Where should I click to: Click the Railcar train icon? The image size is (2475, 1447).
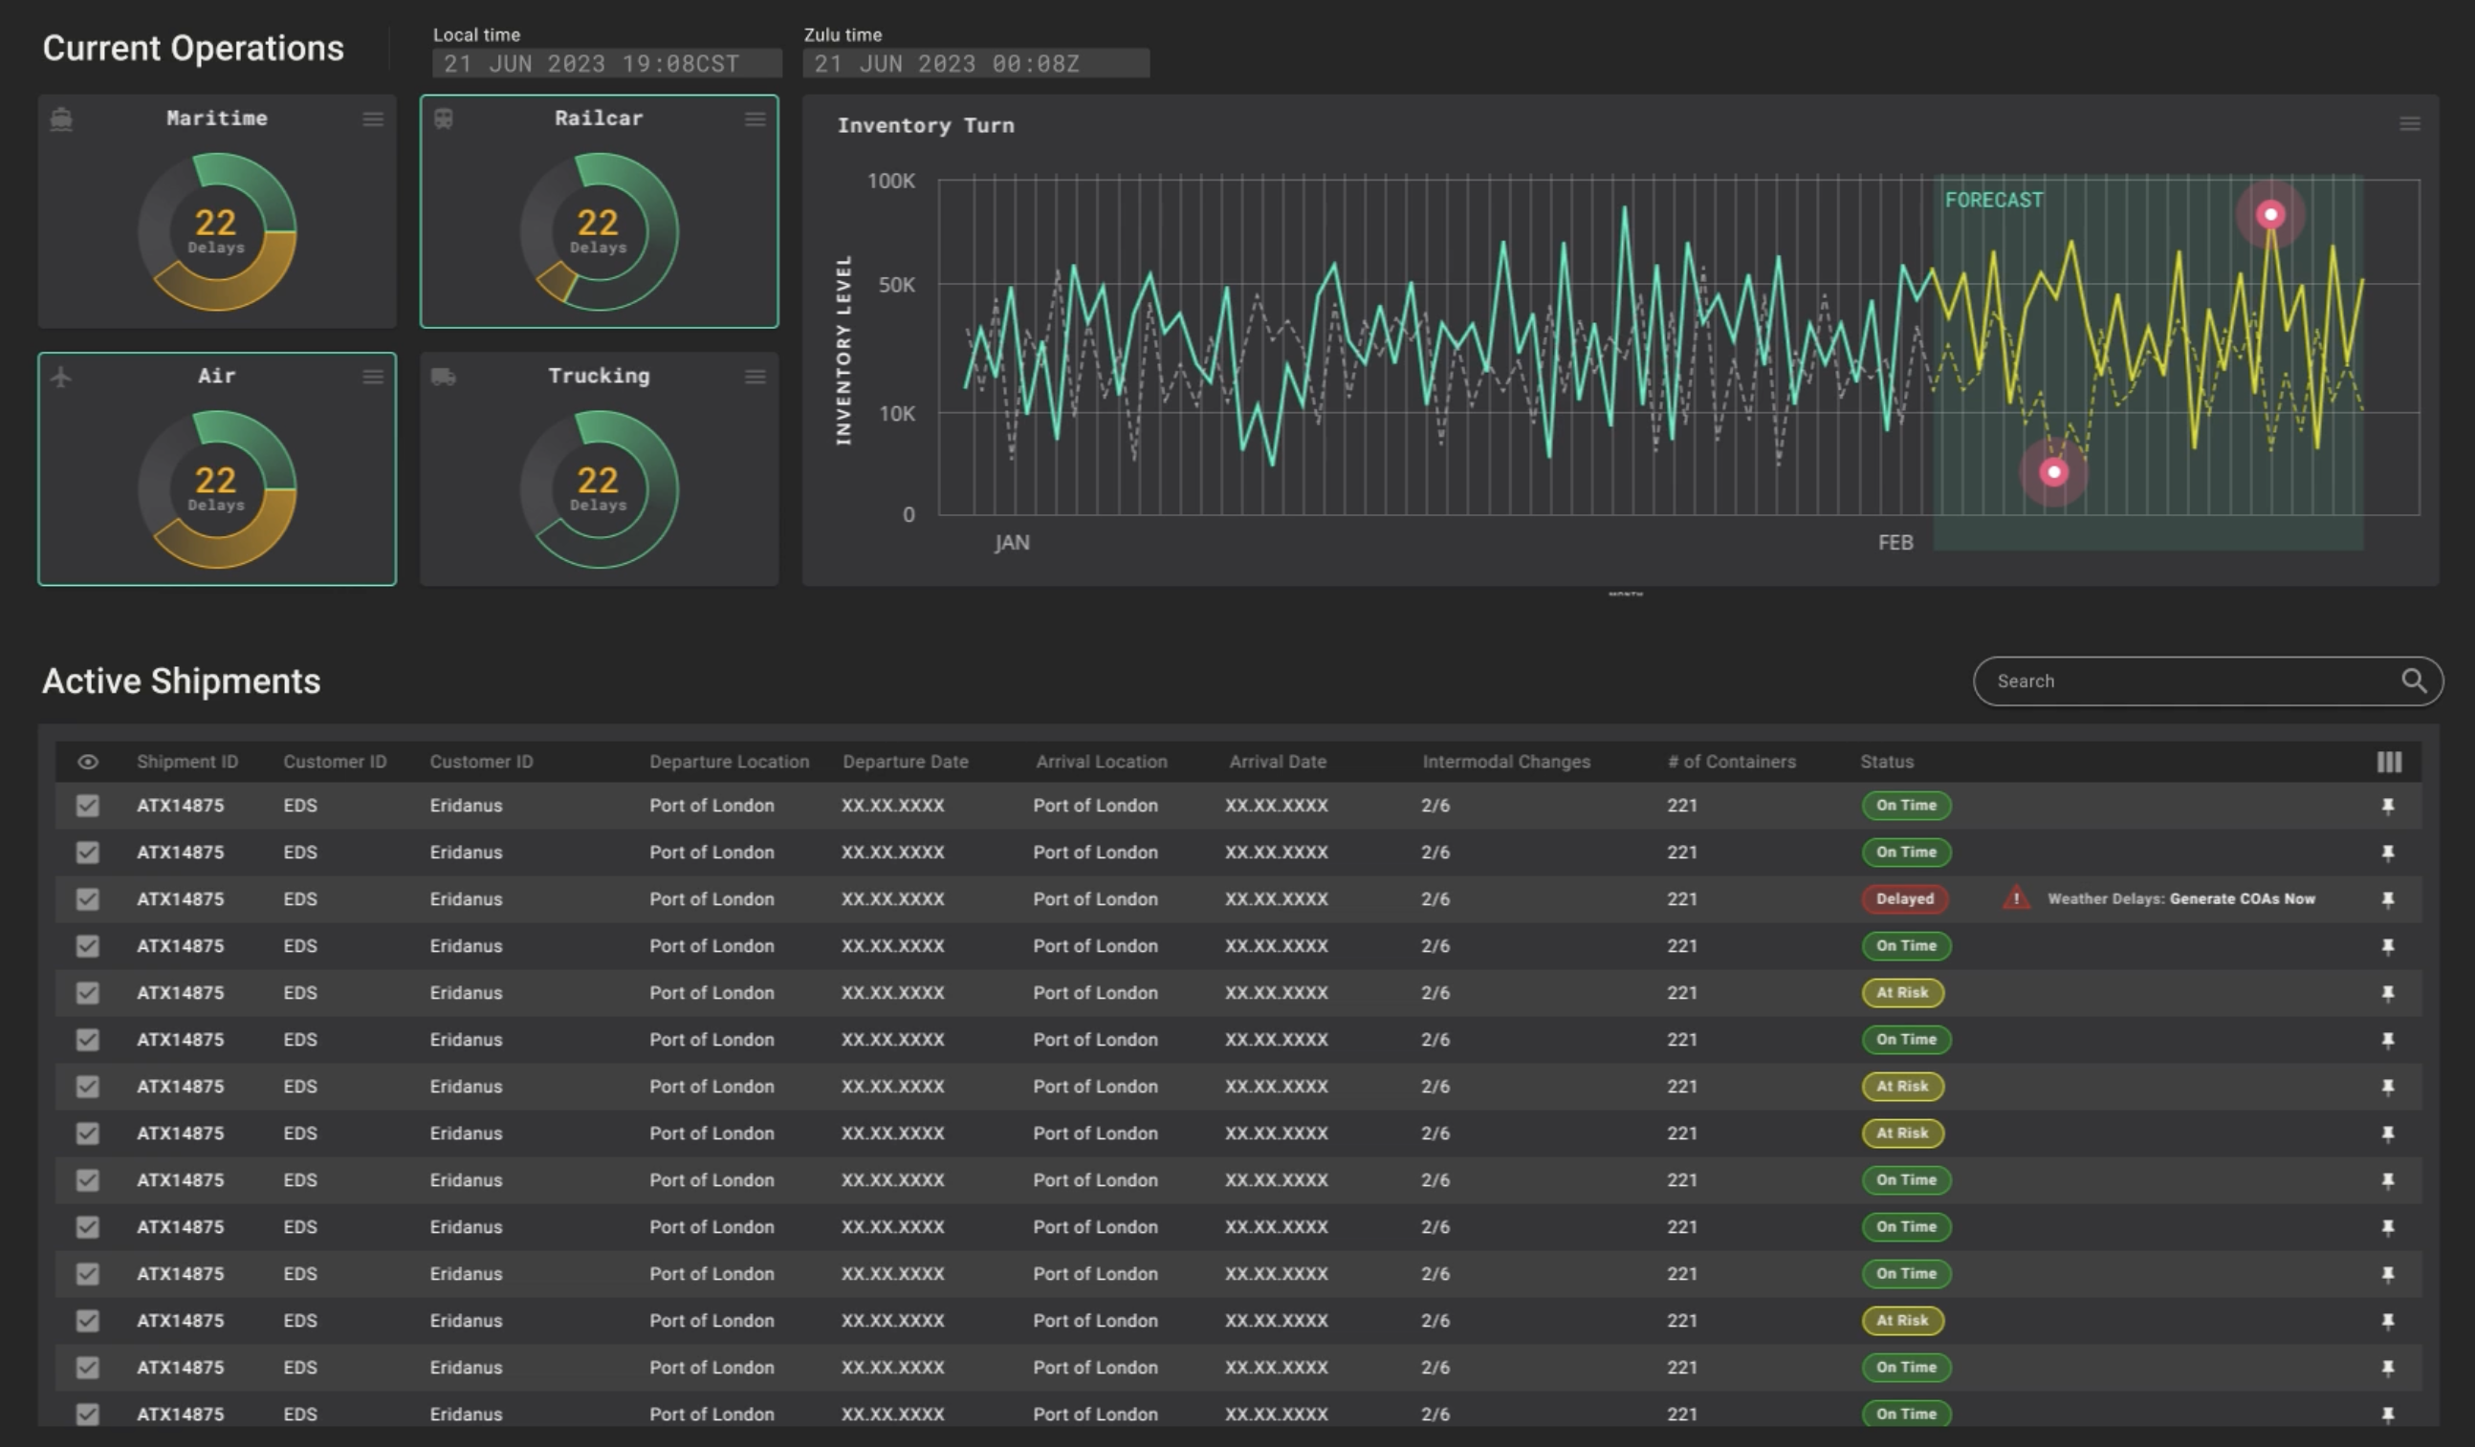click(x=444, y=119)
